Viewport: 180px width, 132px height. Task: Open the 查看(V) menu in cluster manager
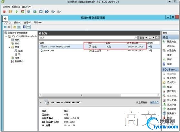[x=28, y=22]
